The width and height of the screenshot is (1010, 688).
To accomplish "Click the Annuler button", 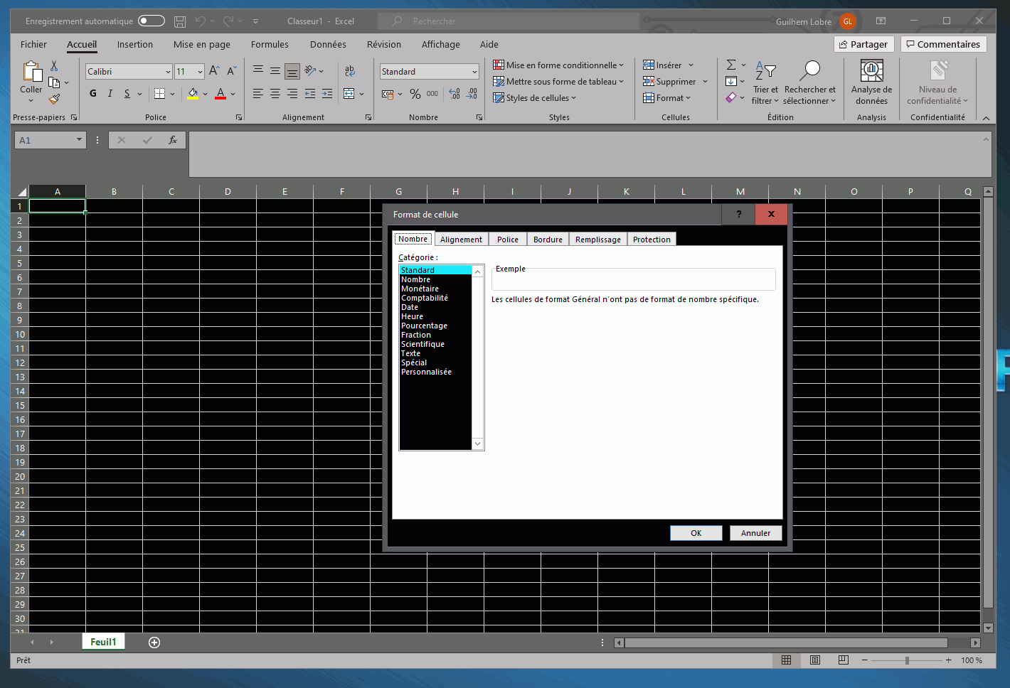I will click(x=755, y=533).
